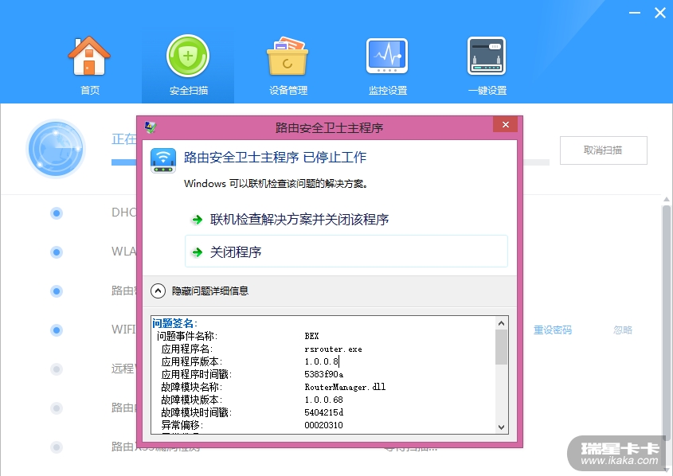
Task: Click green arrow beside 关闭程序
Action: point(197,252)
